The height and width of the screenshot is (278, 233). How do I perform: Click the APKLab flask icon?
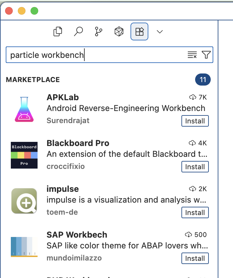[24, 109]
